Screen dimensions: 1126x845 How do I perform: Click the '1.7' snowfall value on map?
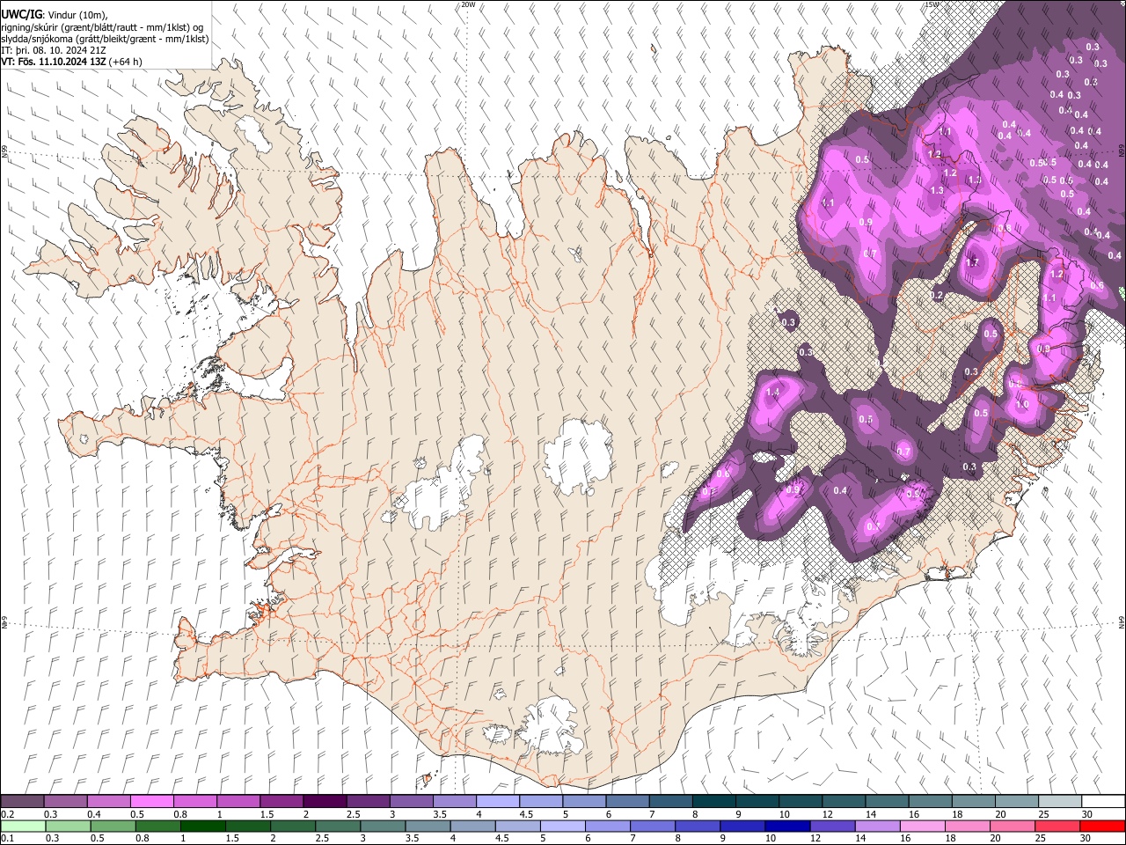973,263
